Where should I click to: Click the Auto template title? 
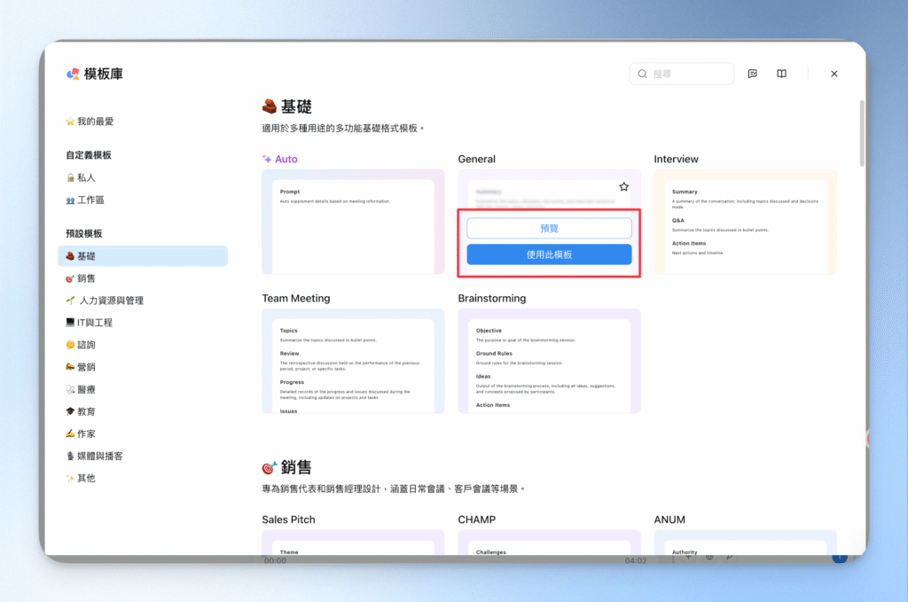(x=286, y=160)
